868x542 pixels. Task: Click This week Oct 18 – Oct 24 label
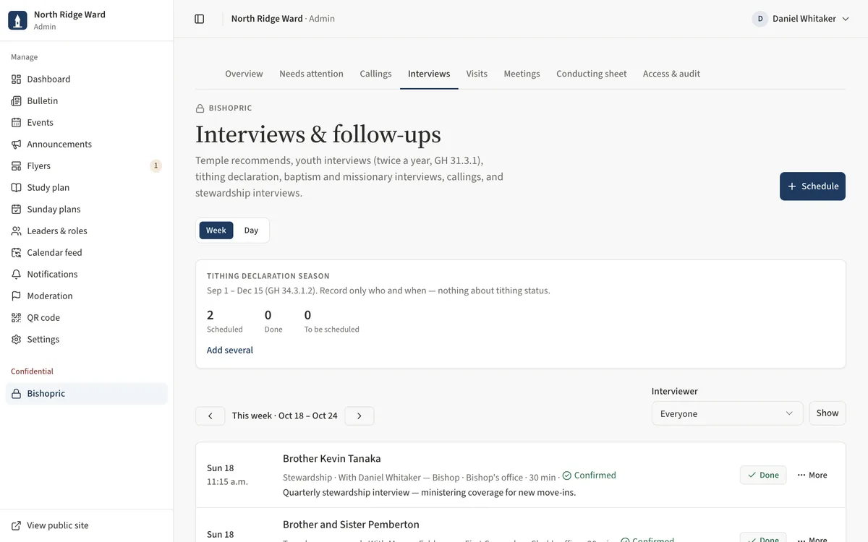285,416
